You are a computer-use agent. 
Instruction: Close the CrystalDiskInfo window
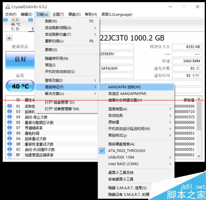(197, 7)
